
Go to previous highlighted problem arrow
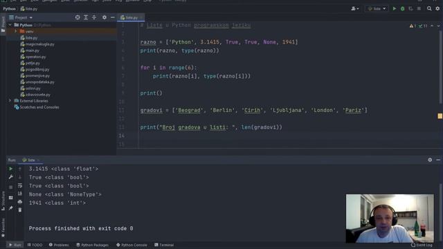click(x=432, y=26)
